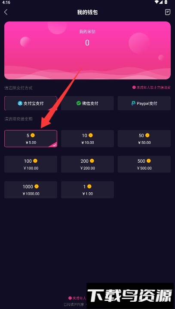Tap the coin icon beside 1000
175x309 pixels.
37,186
